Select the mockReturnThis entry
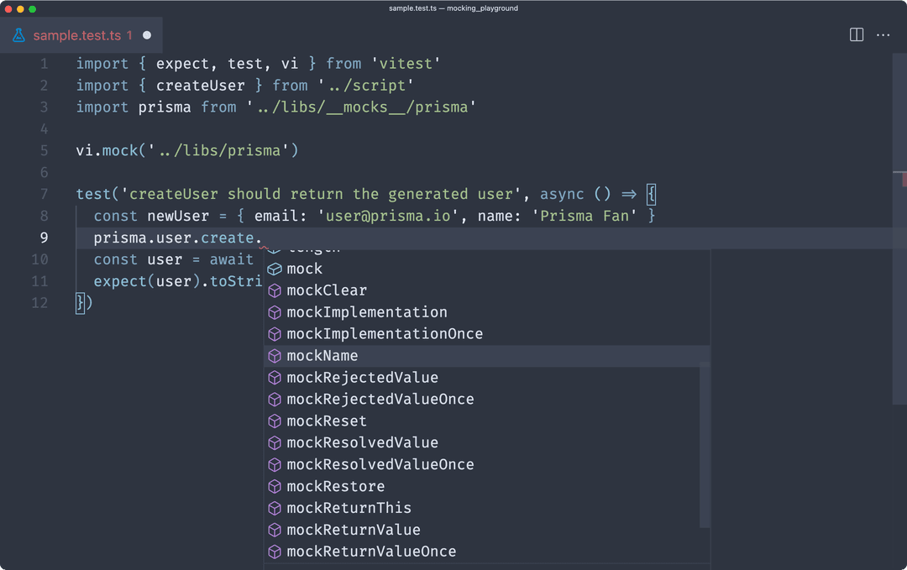This screenshot has width=907, height=570. (x=349, y=508)
